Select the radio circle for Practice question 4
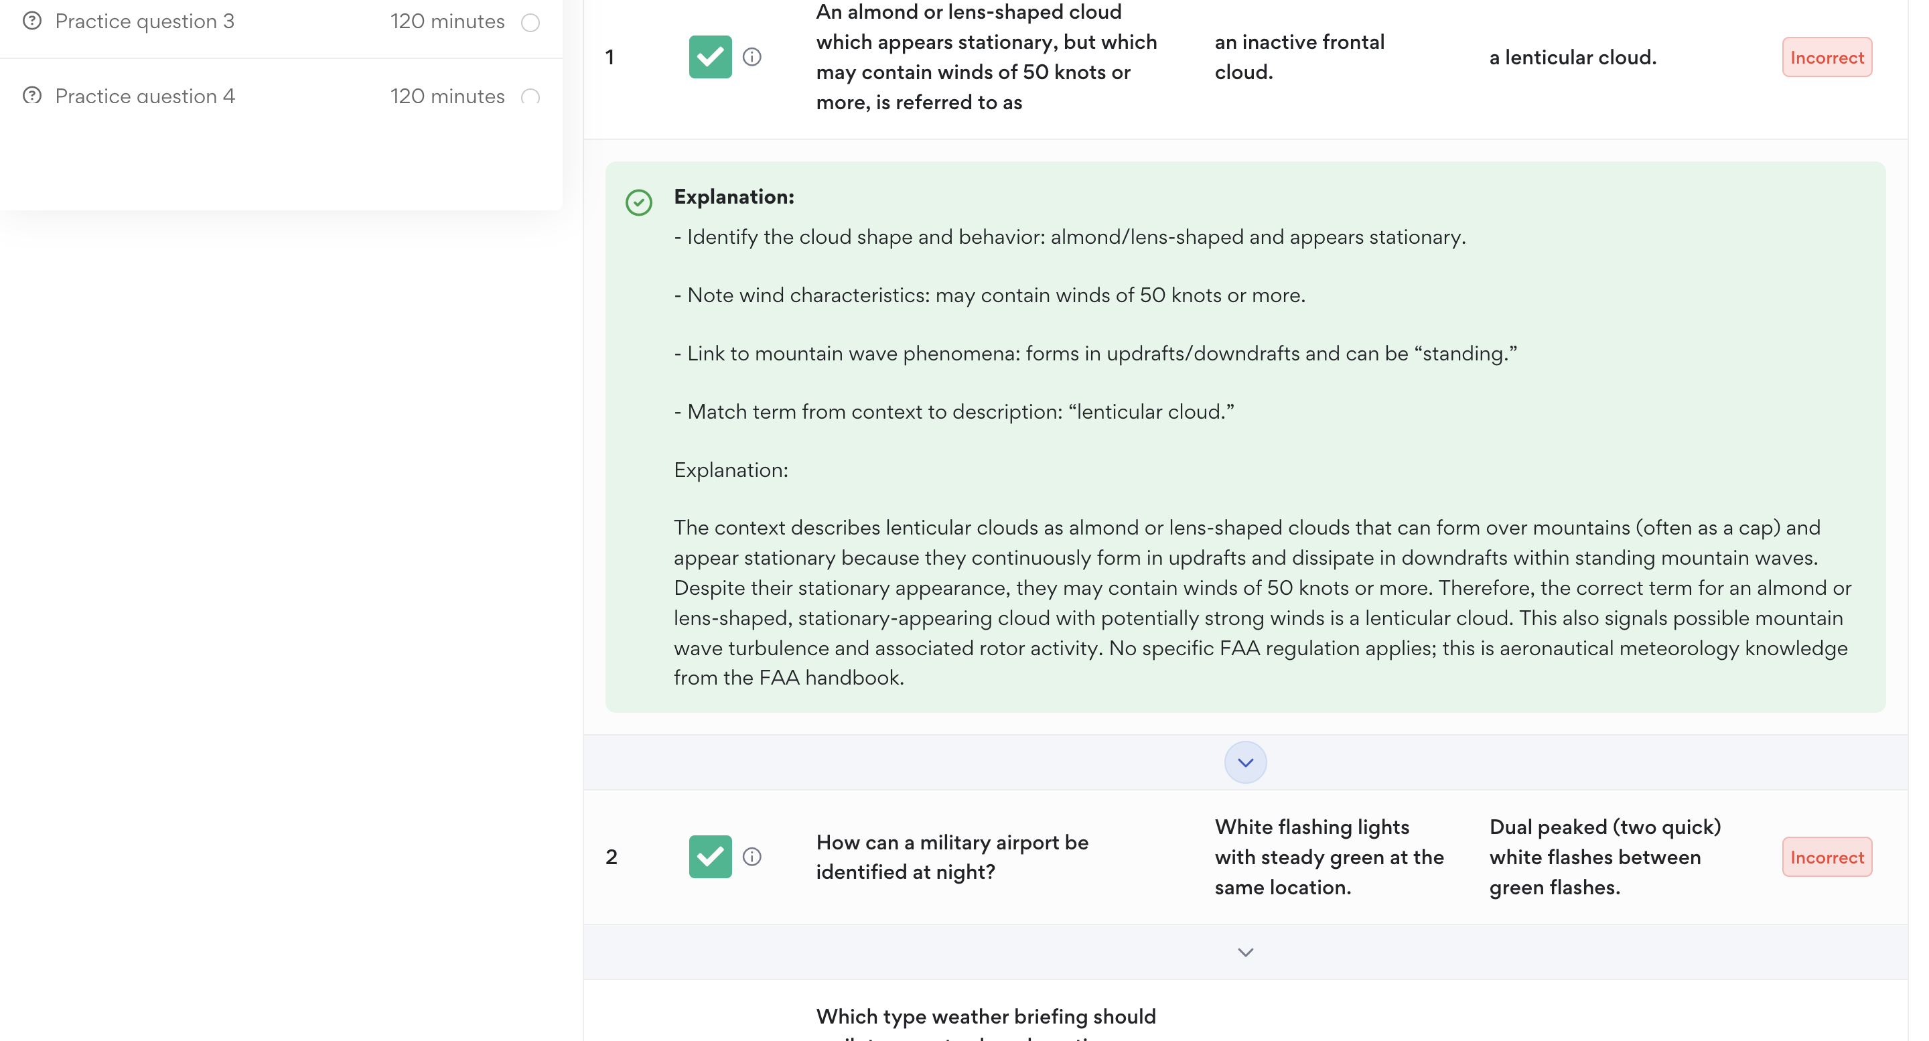 [x=530, y=97]
